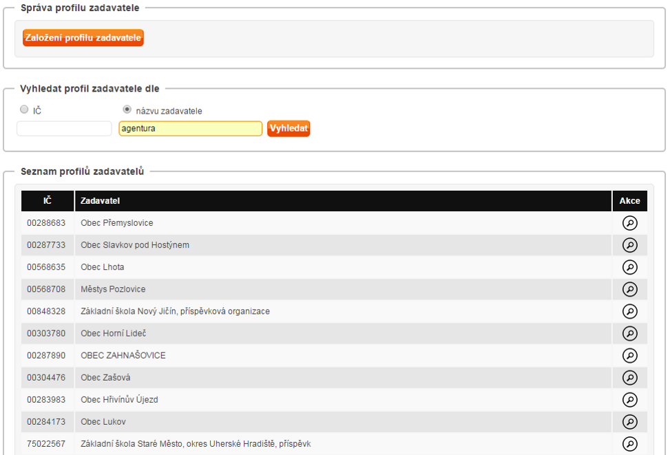Click the Zadavatel column header

click(343, 201)
